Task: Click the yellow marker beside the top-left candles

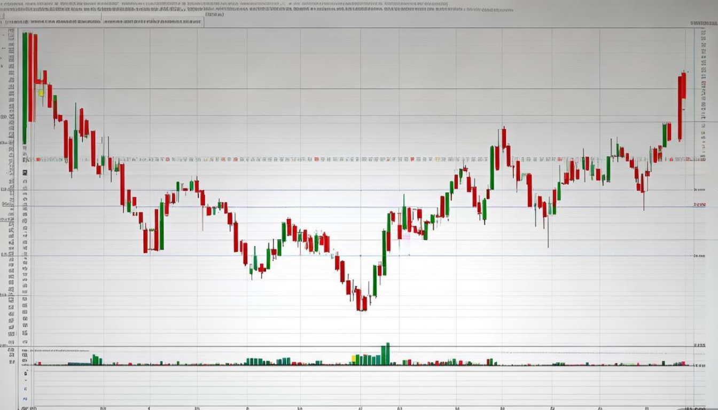Action: coord(41,92)
